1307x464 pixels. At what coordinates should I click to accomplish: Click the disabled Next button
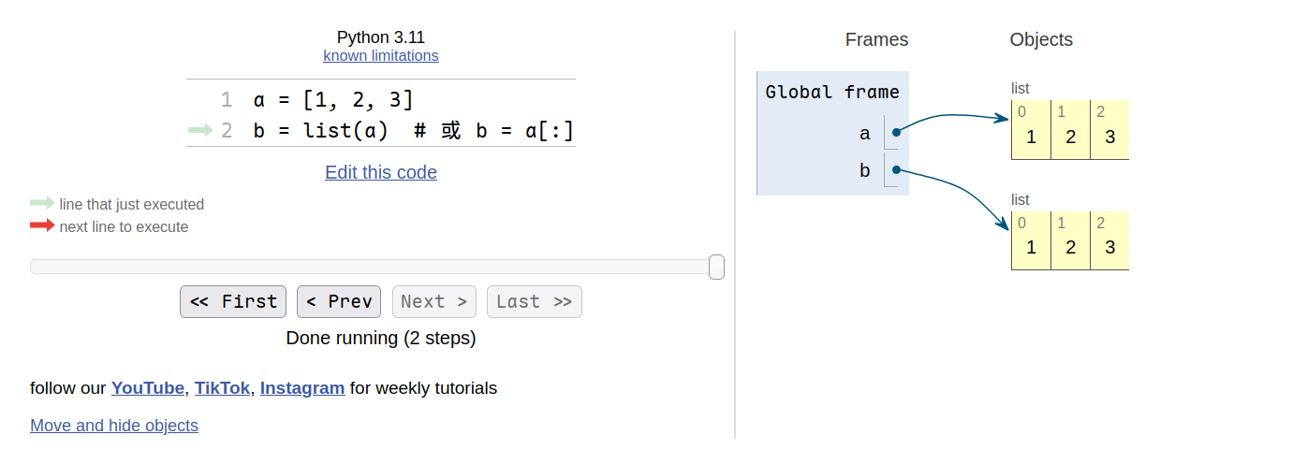click(434, 301)
